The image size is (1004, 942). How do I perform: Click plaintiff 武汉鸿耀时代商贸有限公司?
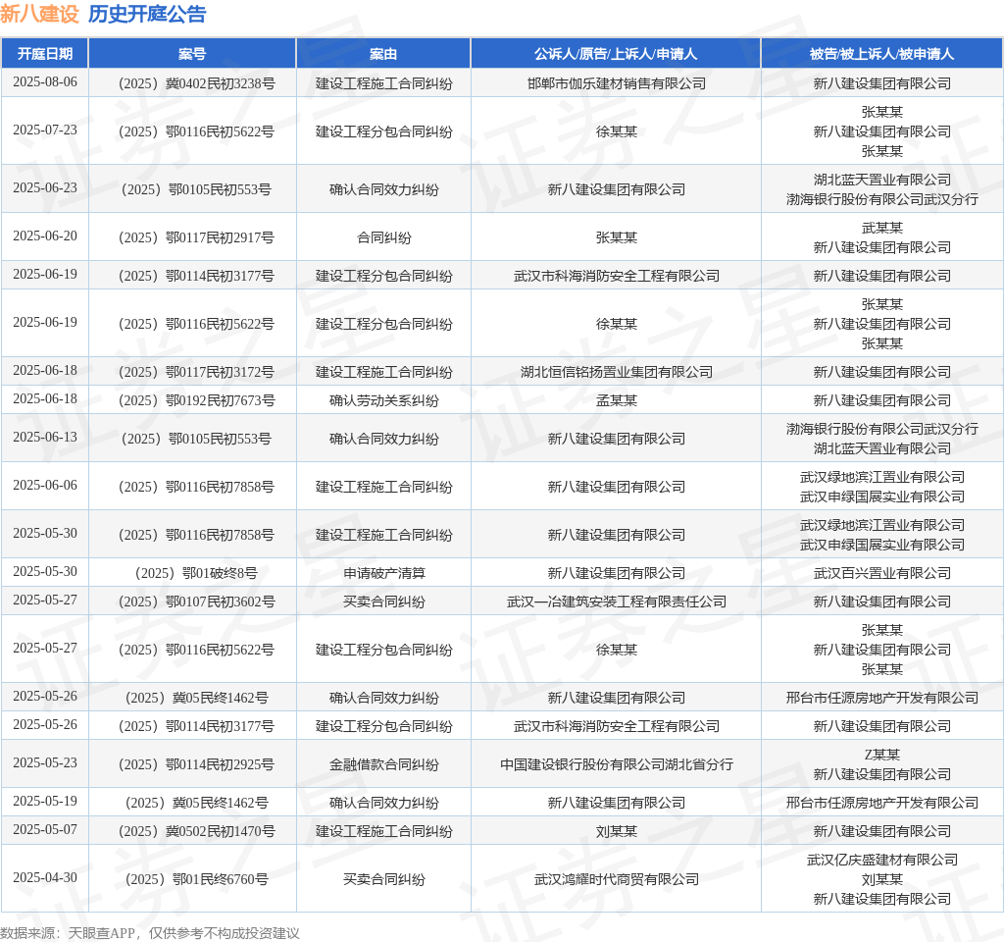click(x=617, y=879)
